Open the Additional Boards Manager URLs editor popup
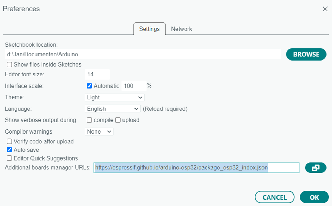 [x=315, y=168]
